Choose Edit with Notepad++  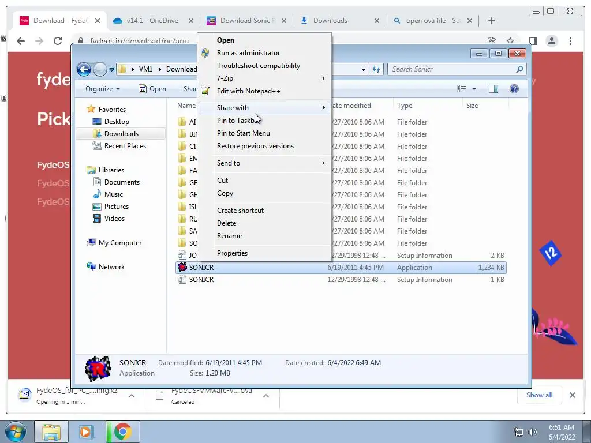click(264, 91)
